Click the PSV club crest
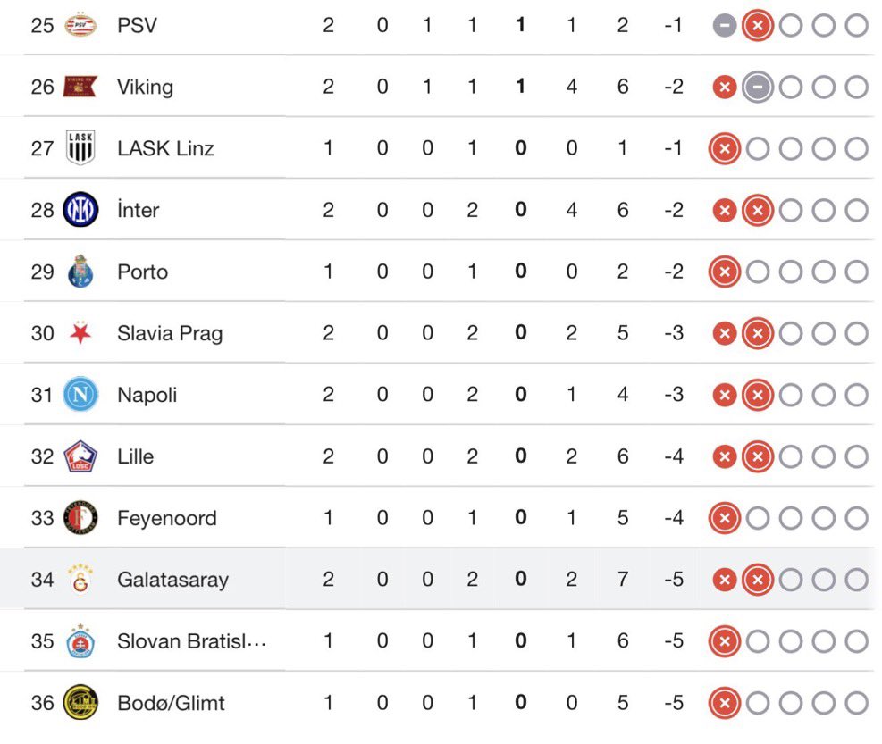This screenshot has width=882, height=744. [80, 25]
